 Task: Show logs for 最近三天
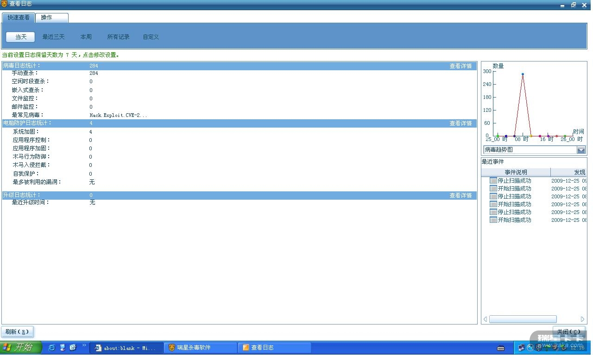click(x=54, y=37)
